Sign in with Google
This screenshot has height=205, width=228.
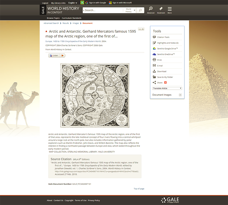click(96, 3)
